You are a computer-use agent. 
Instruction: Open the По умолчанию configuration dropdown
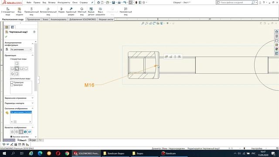pyautogui.click(x=21, y=49)
